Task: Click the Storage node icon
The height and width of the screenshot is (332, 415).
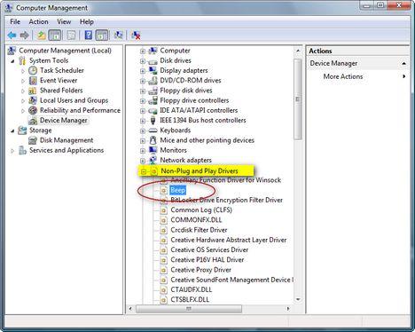Action: [x=22, y=130]
